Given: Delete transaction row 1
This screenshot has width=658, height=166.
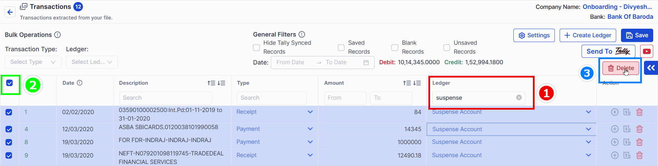Looking at the screenshot, I should [639, 112].
